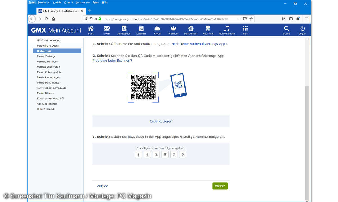The width and height of the screenshot is (338, 202).
Task: Open GMX Mein Account in sidebar
Action: click(48, 40)
